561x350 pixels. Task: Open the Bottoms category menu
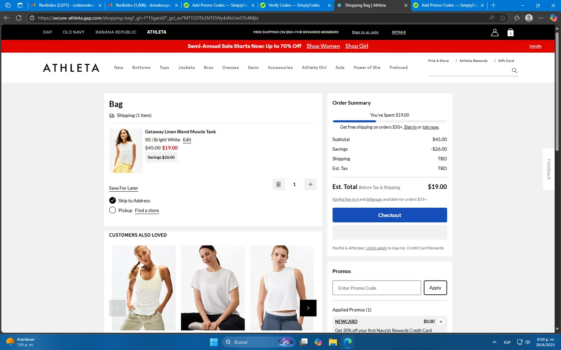point(141,68)
